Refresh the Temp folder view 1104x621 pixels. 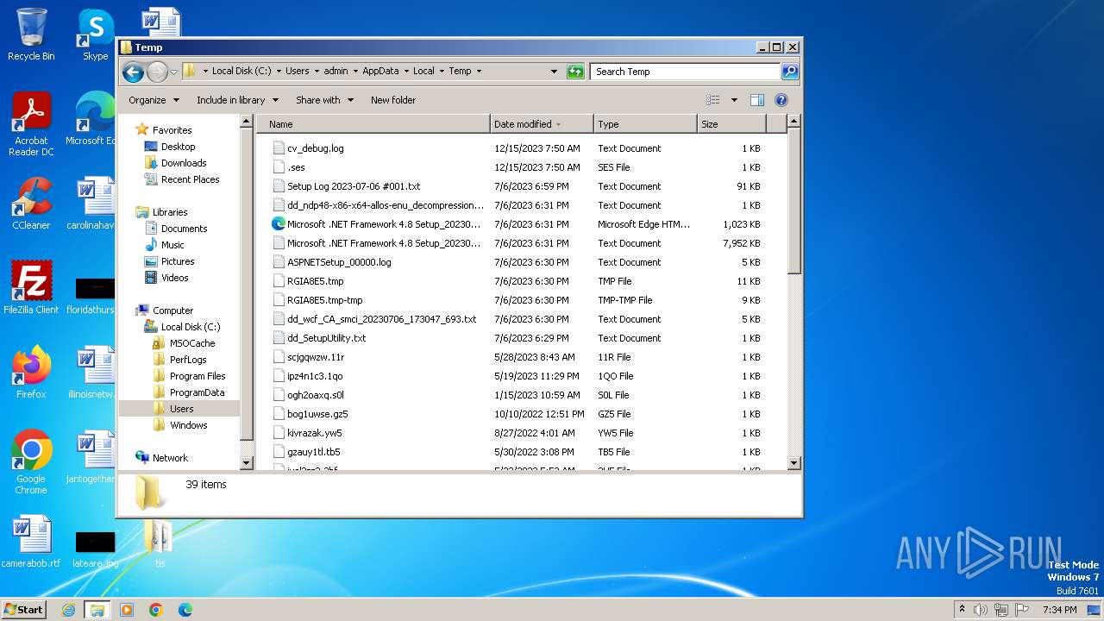point(575,72)
